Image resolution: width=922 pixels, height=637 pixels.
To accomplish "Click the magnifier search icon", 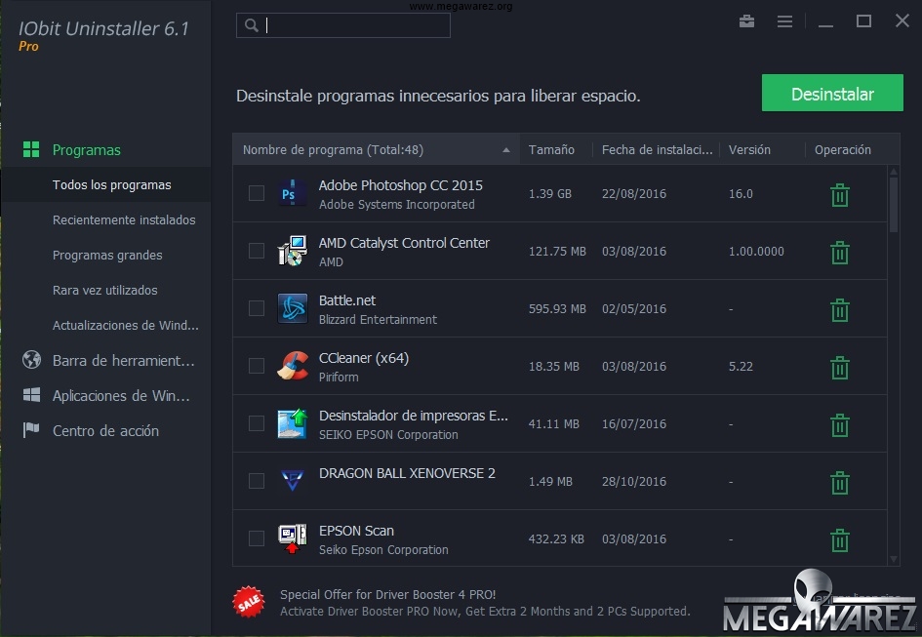I will 251,25.
